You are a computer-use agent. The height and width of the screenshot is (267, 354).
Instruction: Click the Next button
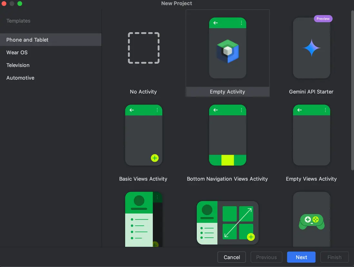[x=301, y=257]
